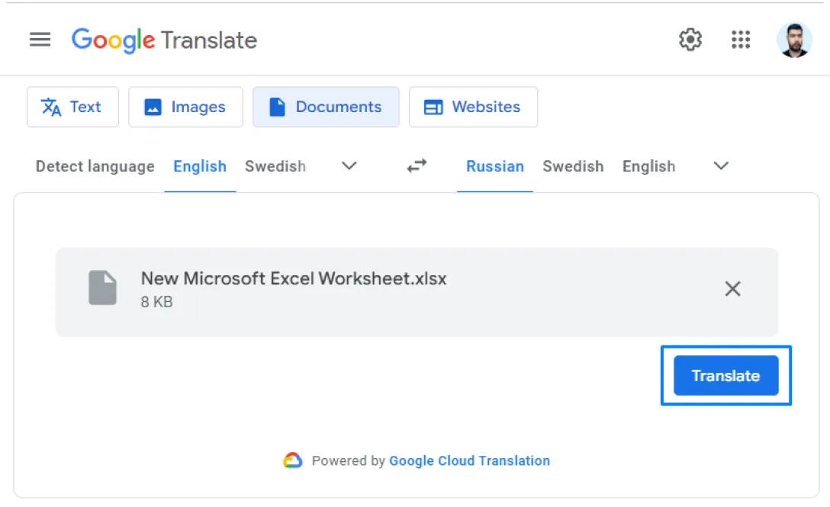Open the target language dropdown chevron
Image resolution: width=830 pixels, height=507 pixels.
click(720, 166)
